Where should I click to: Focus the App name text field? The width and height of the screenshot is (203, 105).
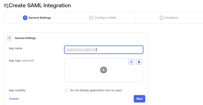coord(104,50)
